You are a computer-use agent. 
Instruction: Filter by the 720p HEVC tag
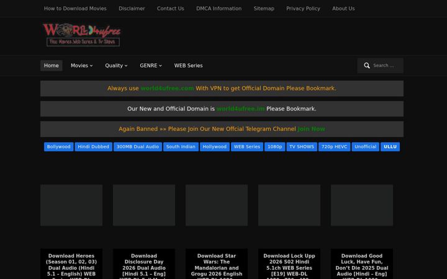click(335, 146)
